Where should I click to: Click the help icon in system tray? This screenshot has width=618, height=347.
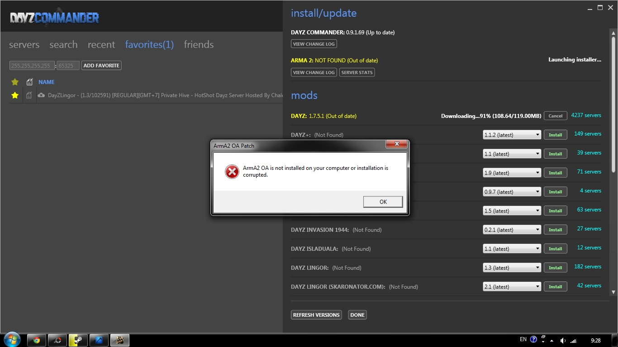(533, 340)
